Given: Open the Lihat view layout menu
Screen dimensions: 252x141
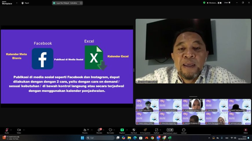Looking at the screenshot, I should [x=227, y=3].
